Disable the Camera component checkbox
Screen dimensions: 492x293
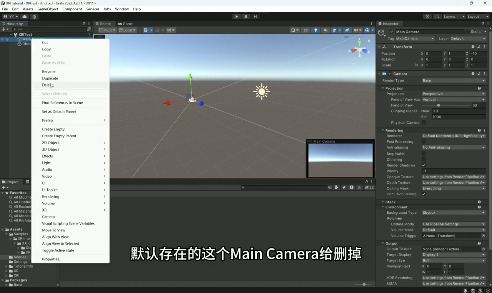pyautogui.click(x=390, y=74)
